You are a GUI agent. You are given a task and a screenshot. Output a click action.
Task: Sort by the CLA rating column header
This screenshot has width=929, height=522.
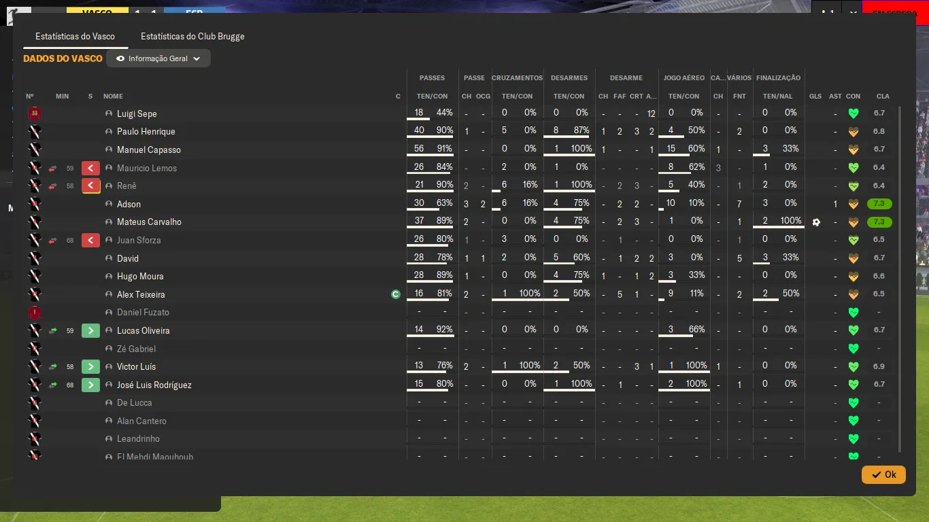pyautogui.click(x=883, y=97)
